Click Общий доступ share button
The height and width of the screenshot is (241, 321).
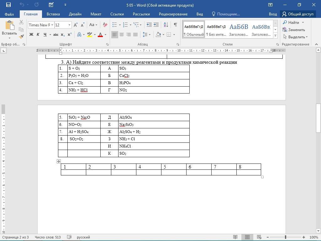[x=298, y=14]
